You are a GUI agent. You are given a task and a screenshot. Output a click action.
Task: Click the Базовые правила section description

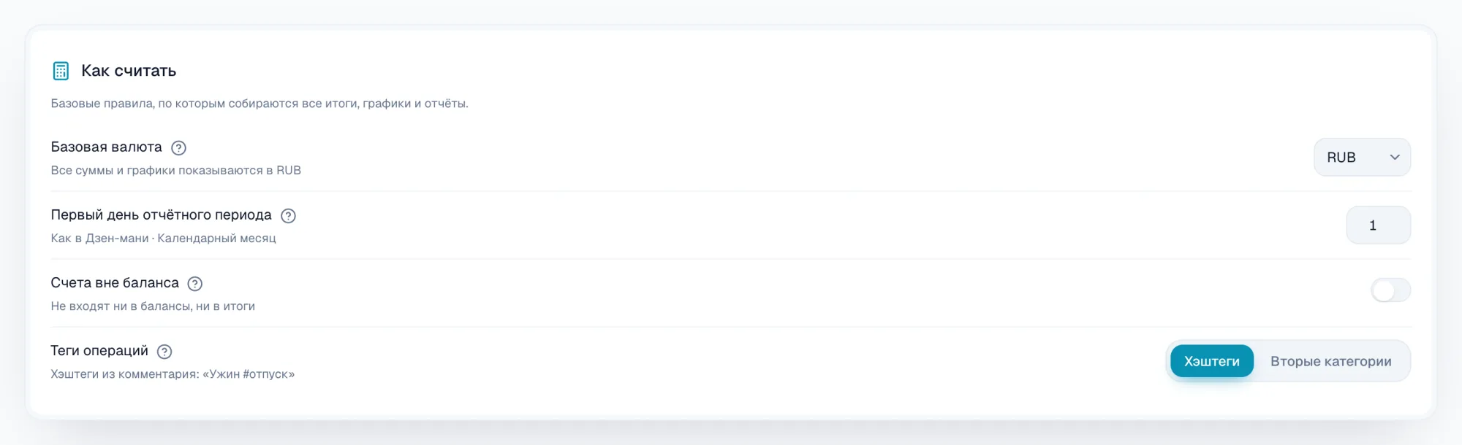click(x=260, y=104)
